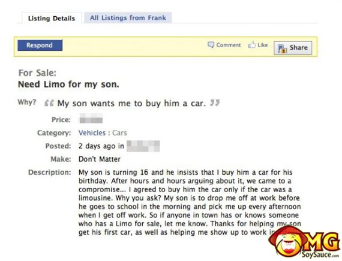Viewport: 342px width, 261px height.
Task: Click the Share button's picture icon
Action: click(282, 48)
